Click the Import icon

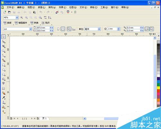point(57,12)
